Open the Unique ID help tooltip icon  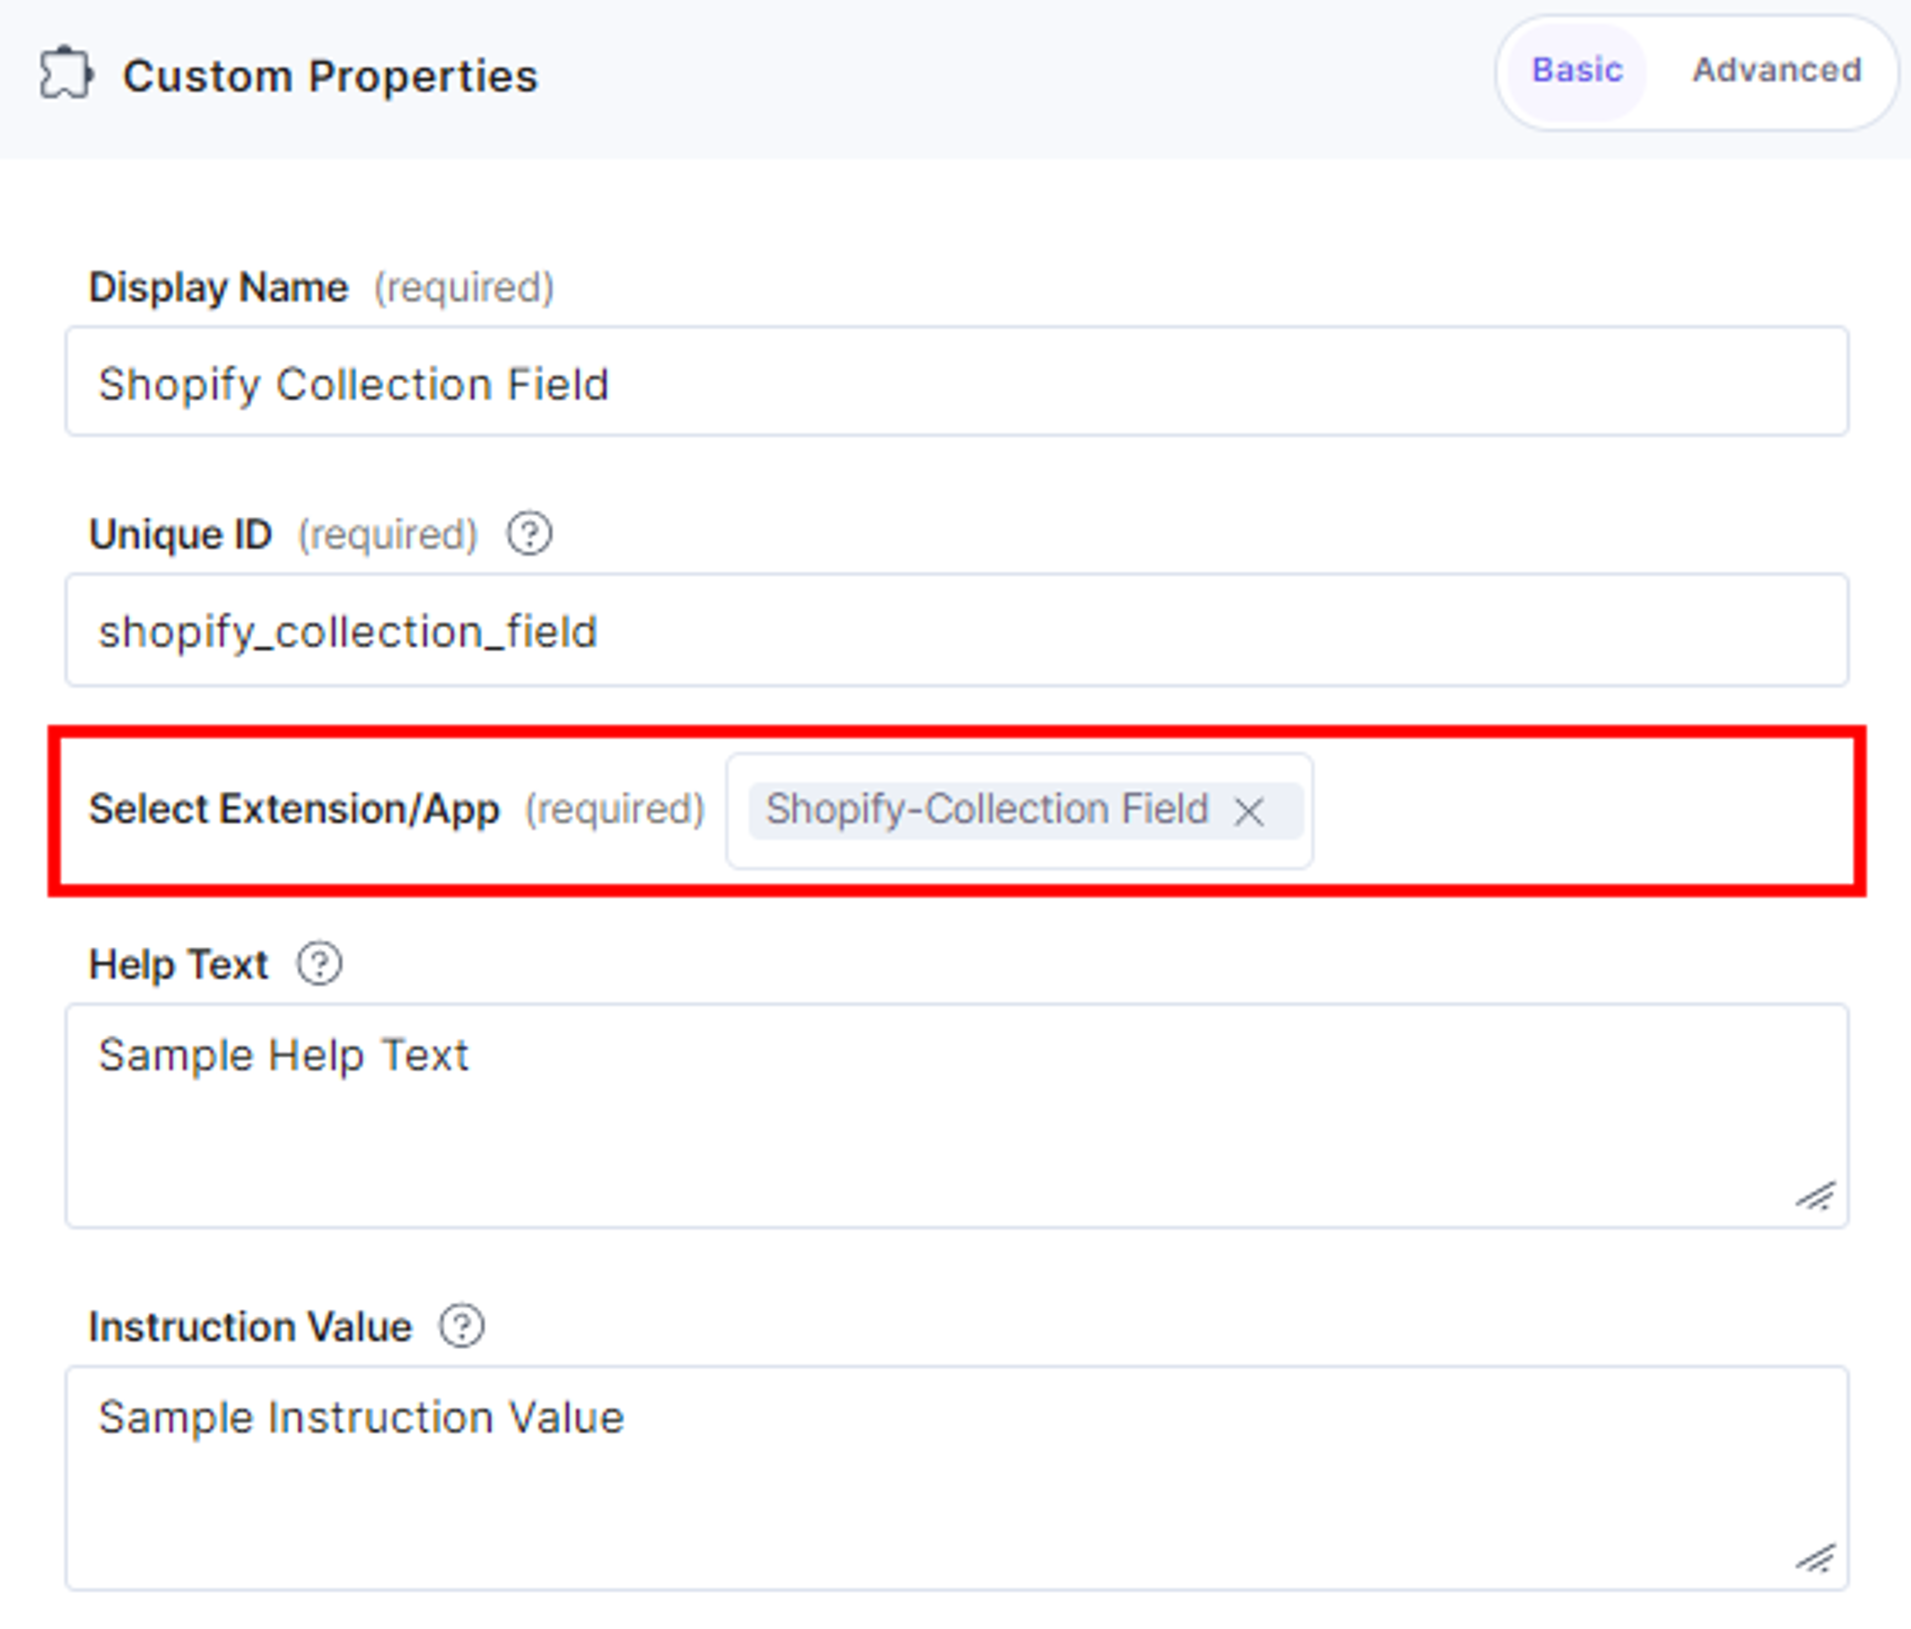point(530,534)
